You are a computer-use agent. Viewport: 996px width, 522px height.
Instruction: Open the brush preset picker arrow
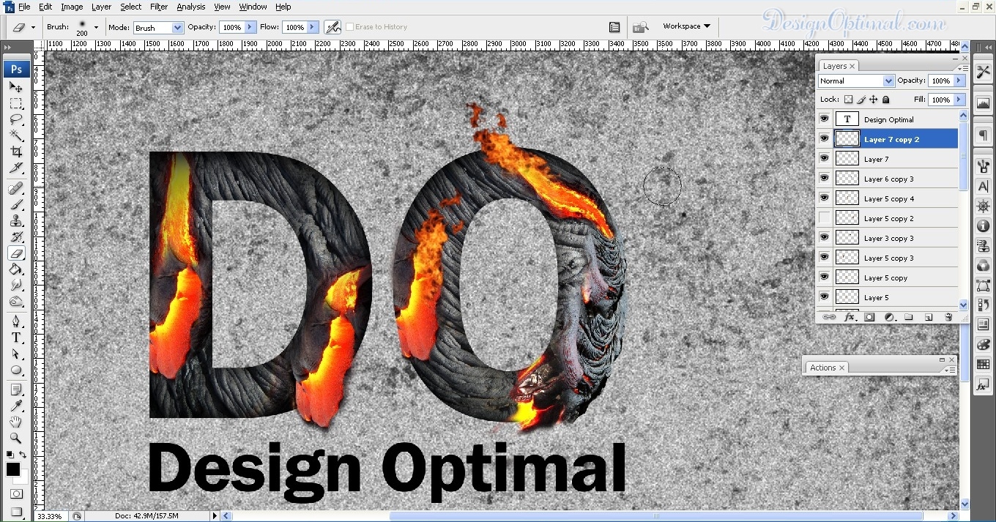96,27
